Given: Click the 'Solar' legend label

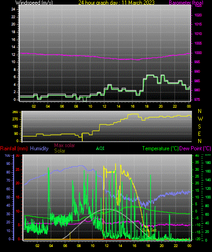Looking at the screenshot, I should (x=60, y=151).
